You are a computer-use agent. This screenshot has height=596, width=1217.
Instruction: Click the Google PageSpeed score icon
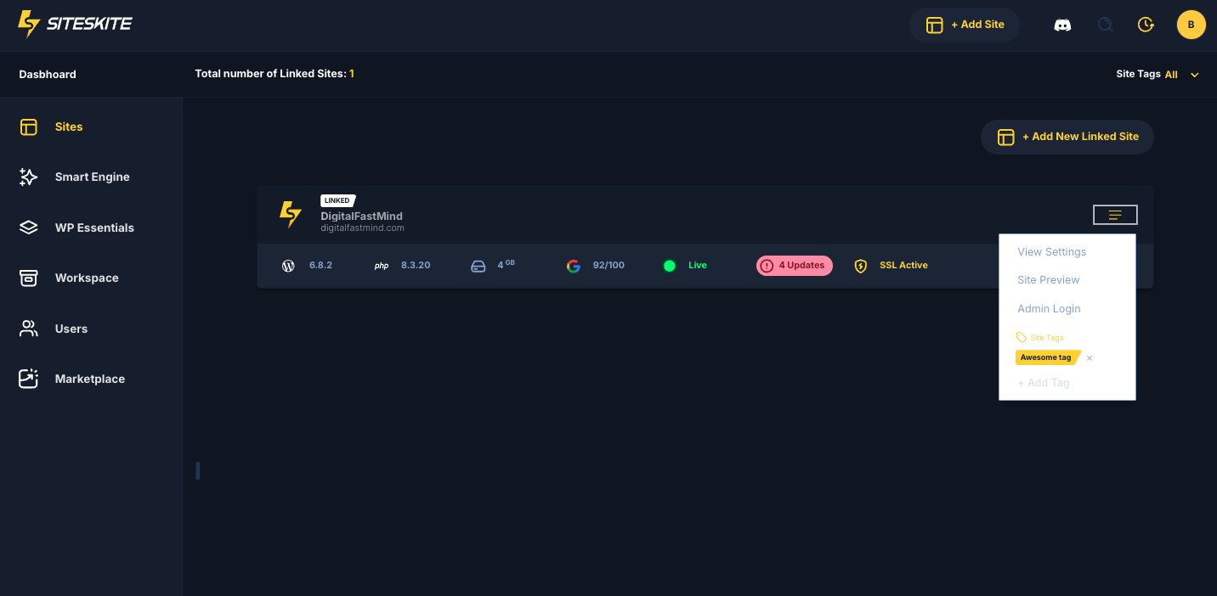pos(574,266)
